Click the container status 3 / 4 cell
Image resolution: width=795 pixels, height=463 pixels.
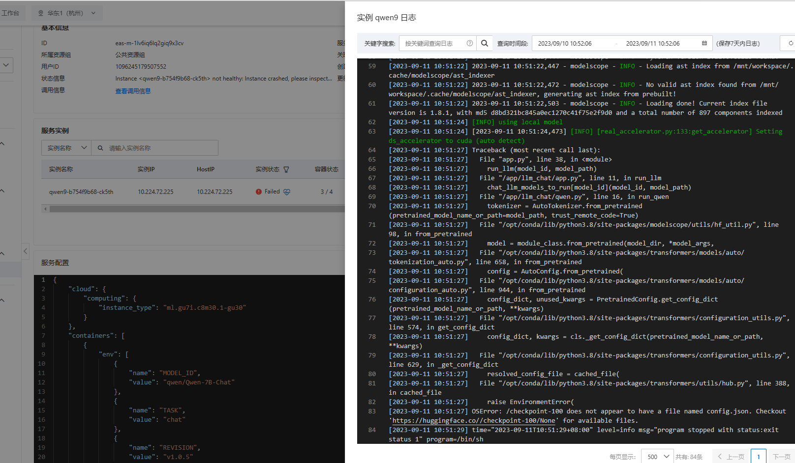click(327, 192)
